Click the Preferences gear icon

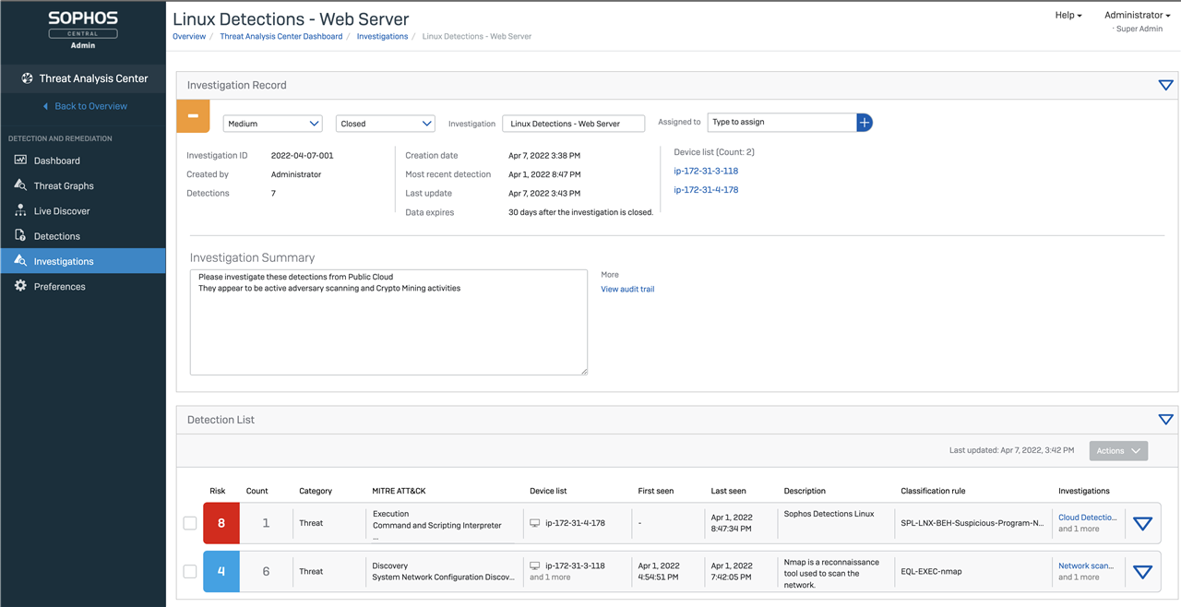point(20,286)
